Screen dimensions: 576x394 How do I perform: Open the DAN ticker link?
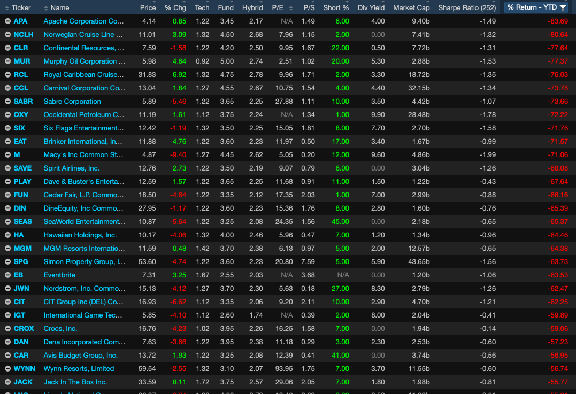tap(21, 342)
